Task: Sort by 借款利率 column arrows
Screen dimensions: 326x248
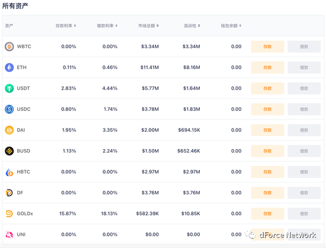Action: pyautogui.click(x=116, y=25)
